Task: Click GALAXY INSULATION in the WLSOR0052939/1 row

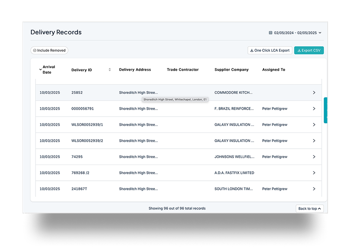Action: [234, 125]
